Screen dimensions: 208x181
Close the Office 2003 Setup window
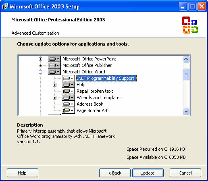pyautogui.click(x=202, y=6)
